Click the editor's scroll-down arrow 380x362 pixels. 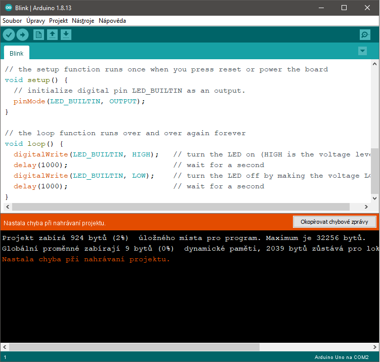[x=374, y=198]
